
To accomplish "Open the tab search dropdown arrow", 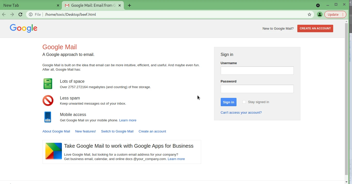I will click(318, 5).
